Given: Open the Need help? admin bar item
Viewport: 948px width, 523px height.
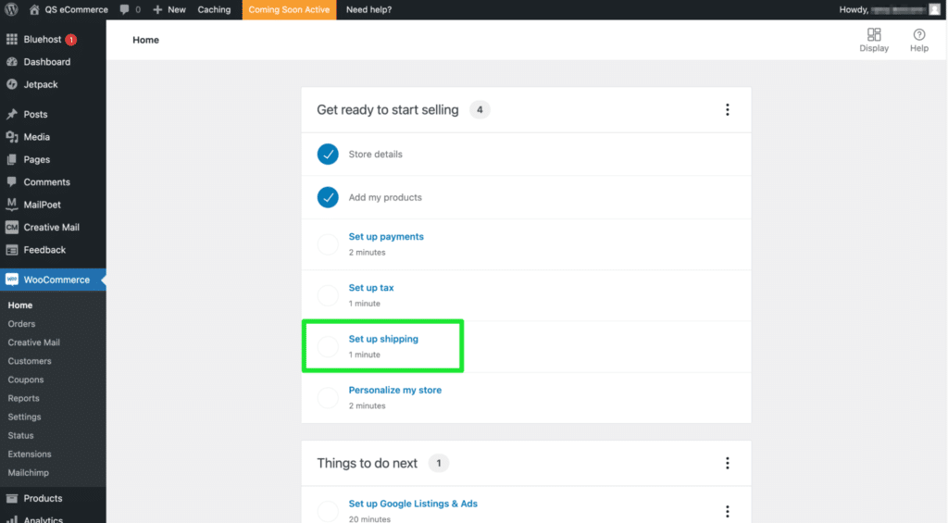Looking at the screenshot, I should 368,9.
